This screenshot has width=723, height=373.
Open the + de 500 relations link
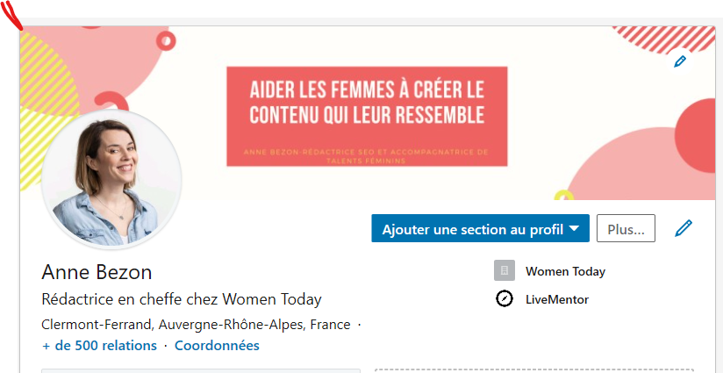[x=99, y=346]
